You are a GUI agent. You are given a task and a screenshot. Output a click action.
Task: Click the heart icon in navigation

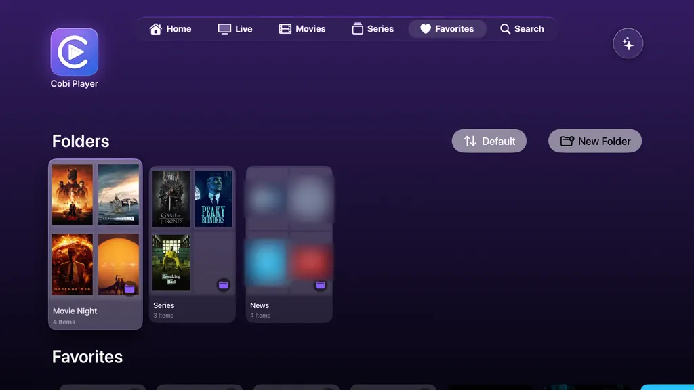pyautogui.click(x=426, y=29)
